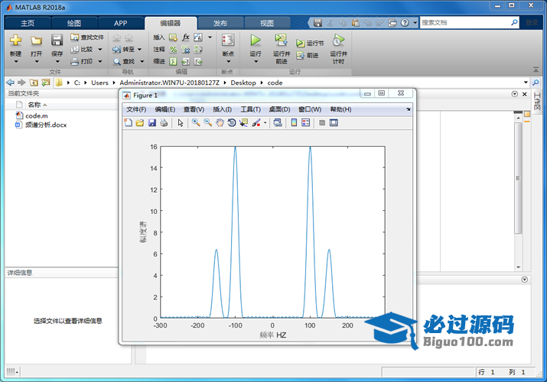Select Figure 1 edit plot arrow tool
The image size is (547, 382).
click(x=181, y=122)
